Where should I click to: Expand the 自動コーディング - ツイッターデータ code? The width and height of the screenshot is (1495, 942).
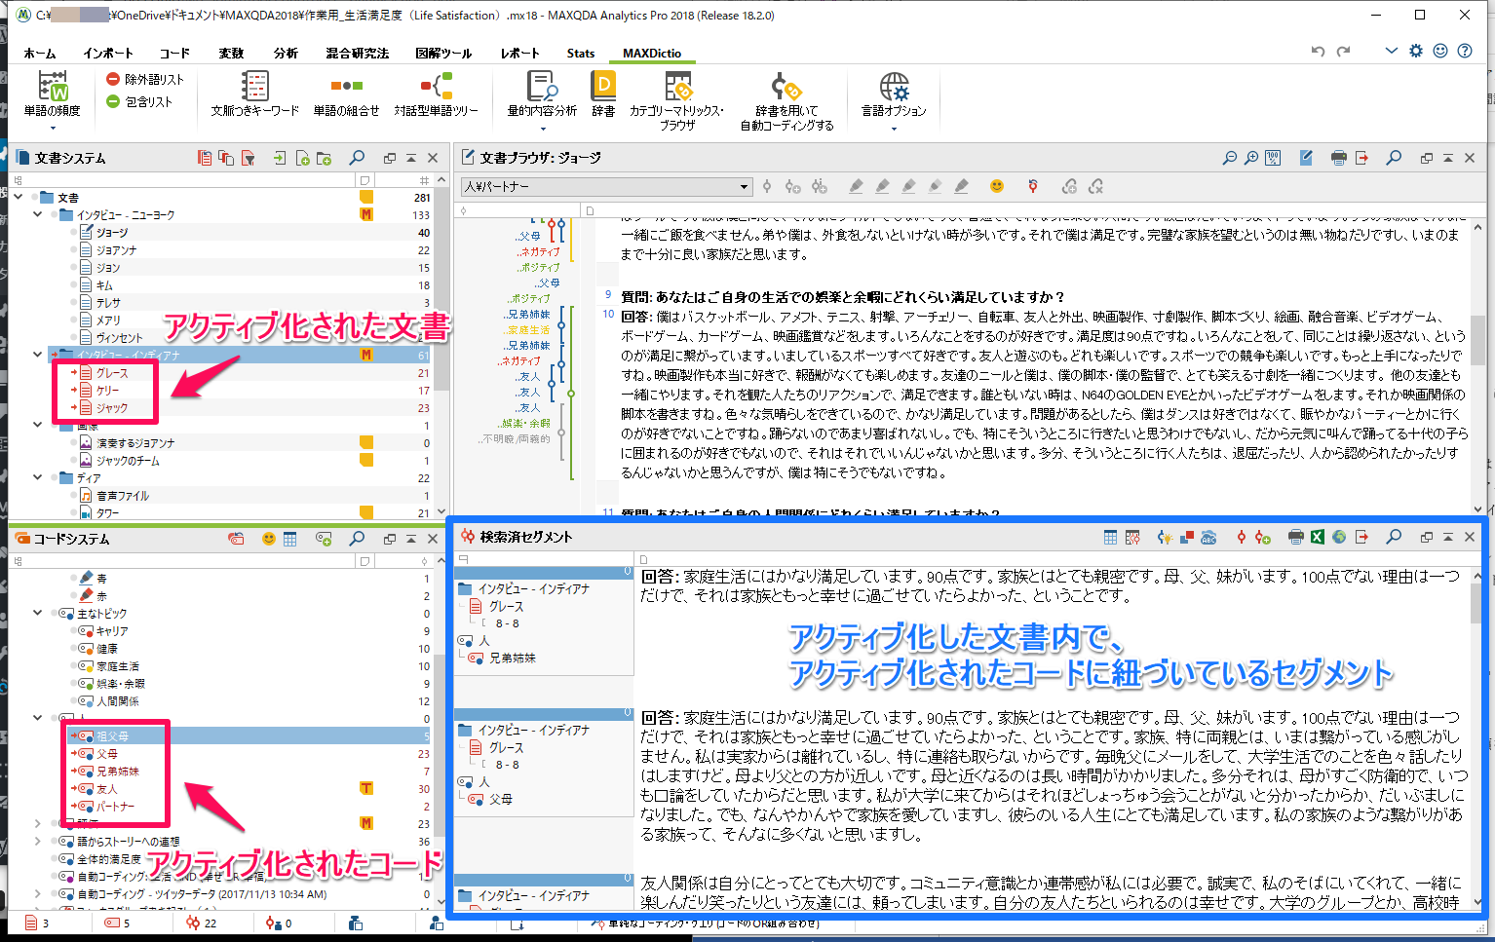(x=37, y=893)
